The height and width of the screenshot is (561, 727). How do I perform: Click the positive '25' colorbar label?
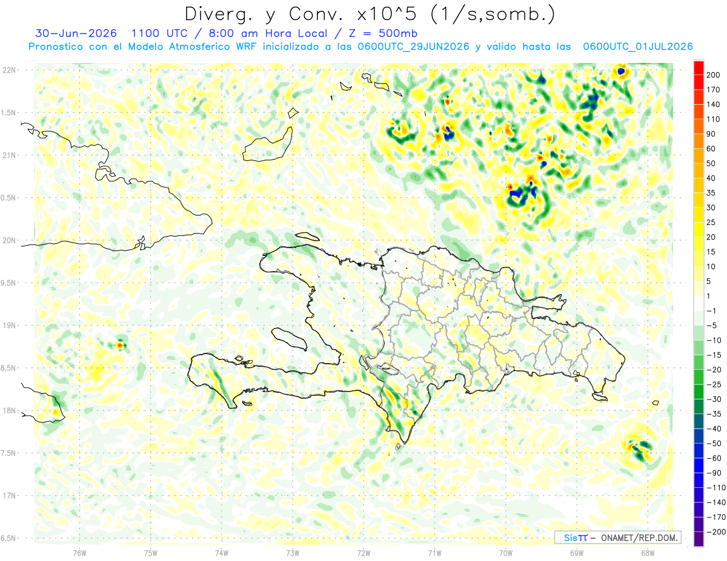point(711,223)
